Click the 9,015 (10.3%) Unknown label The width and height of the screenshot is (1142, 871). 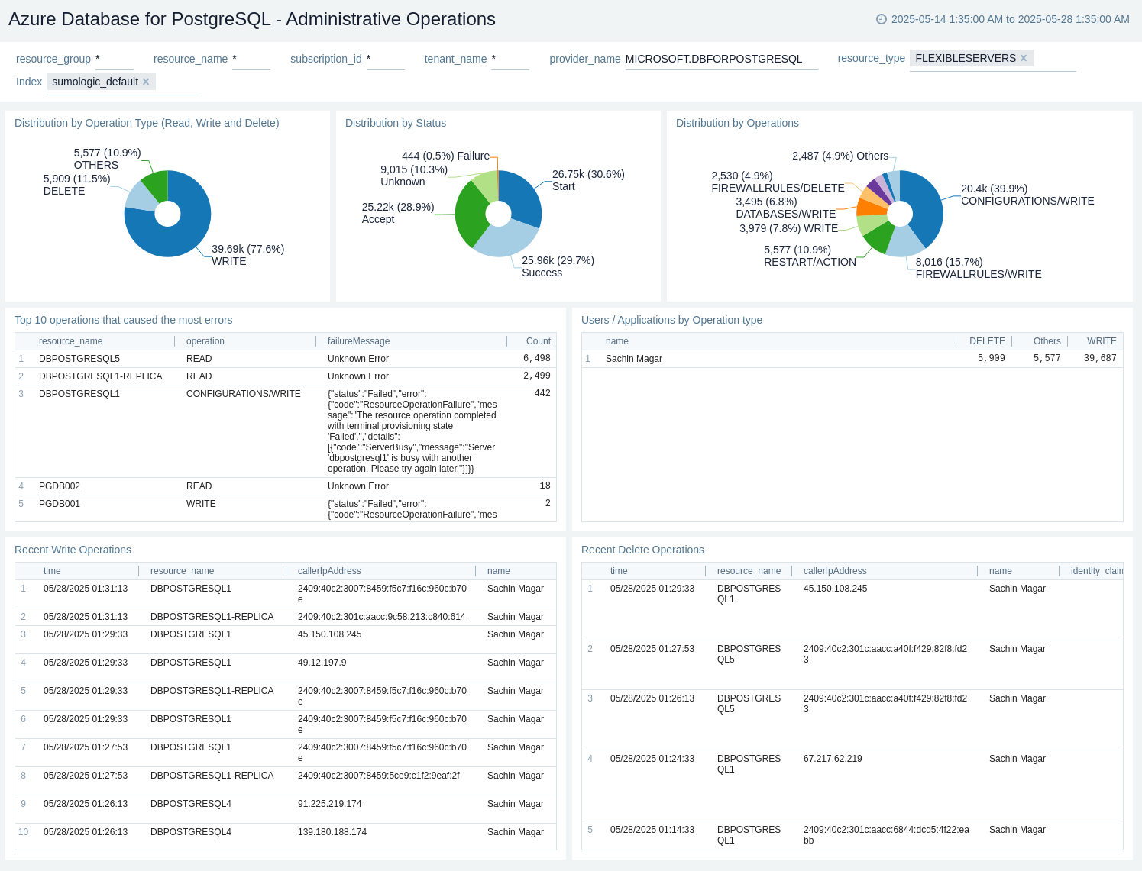[x=414, y=176]
